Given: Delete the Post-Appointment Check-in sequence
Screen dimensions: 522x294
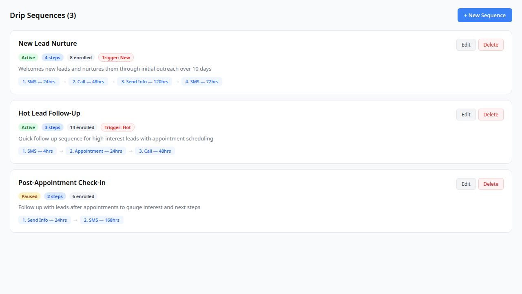Looking at the screenshot, I should click(491, 184).
